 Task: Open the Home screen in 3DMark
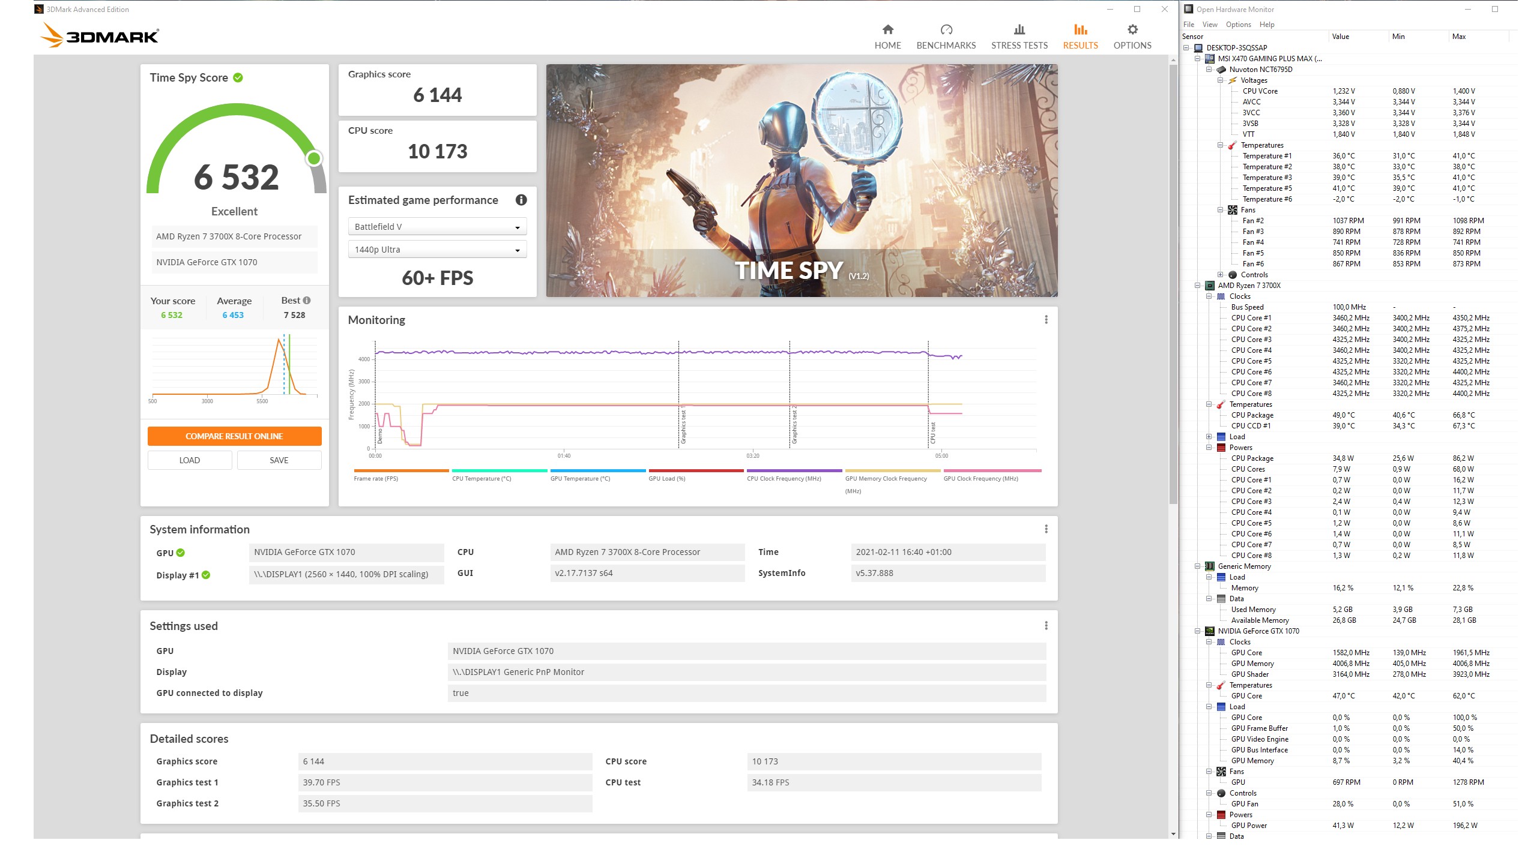point(887,35)
